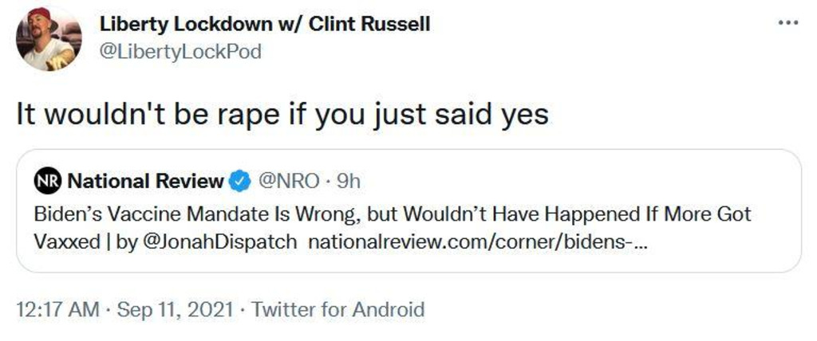817x341 pixels.
Task: Click the @NRO handle
Action: 286,182
